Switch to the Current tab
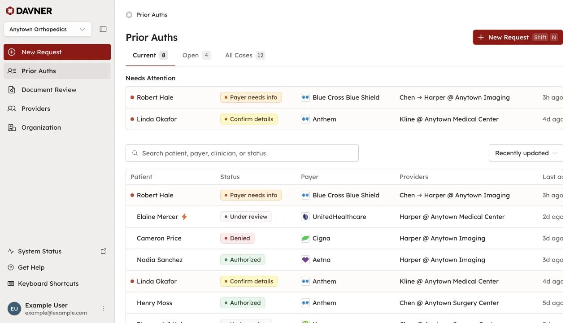The height and width of the screenshot is (323, 574). pos(150,55)
